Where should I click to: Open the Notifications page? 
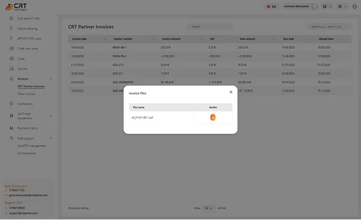[25, 104]
